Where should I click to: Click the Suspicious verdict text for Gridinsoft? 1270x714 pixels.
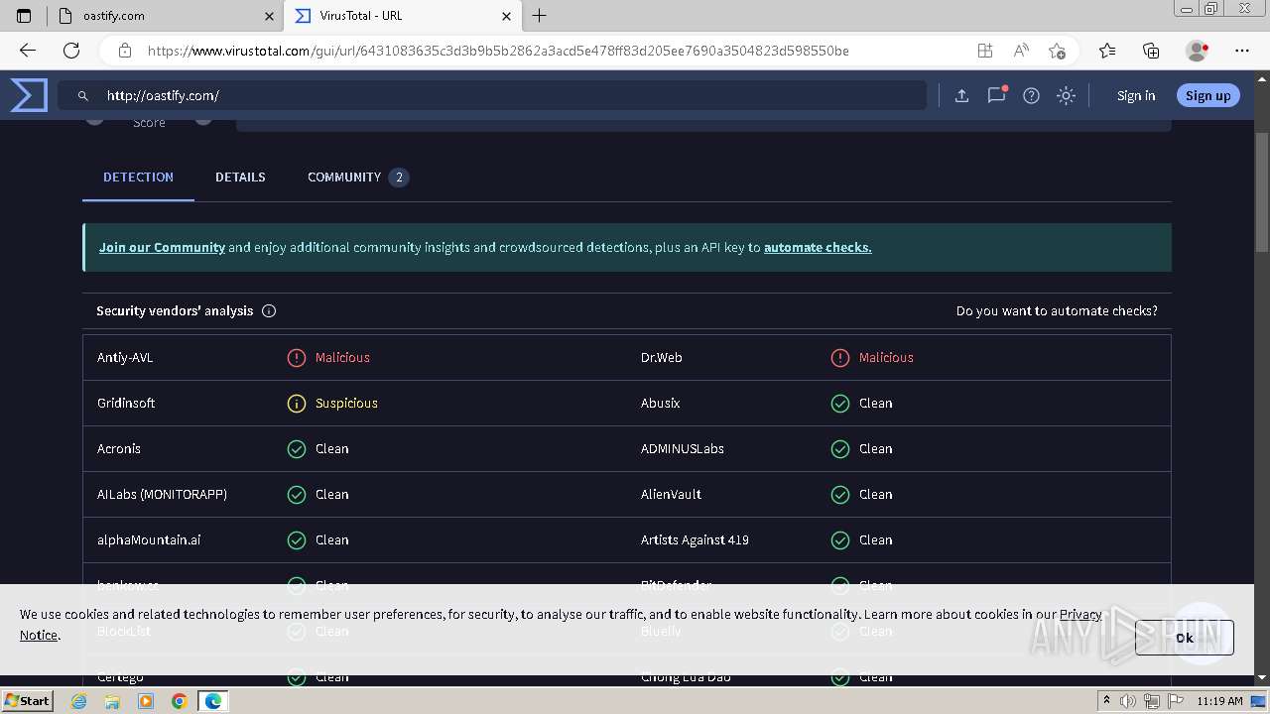click(346, 403)
